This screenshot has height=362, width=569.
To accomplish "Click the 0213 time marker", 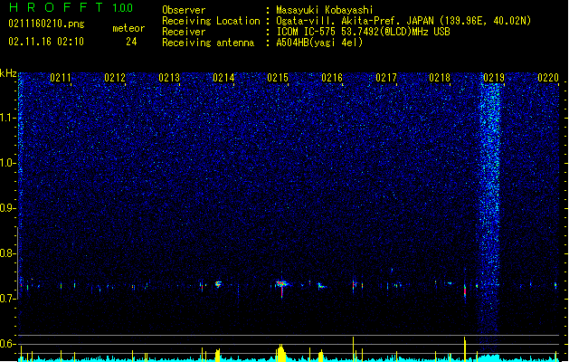I will point(169,78).
